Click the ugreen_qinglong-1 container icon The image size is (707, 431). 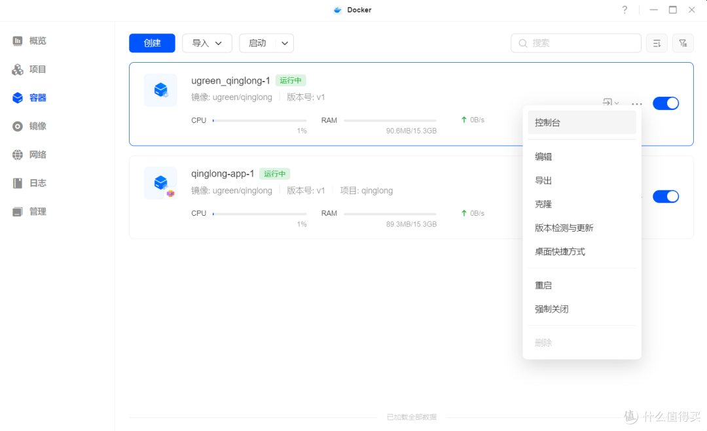click(160, 90)
